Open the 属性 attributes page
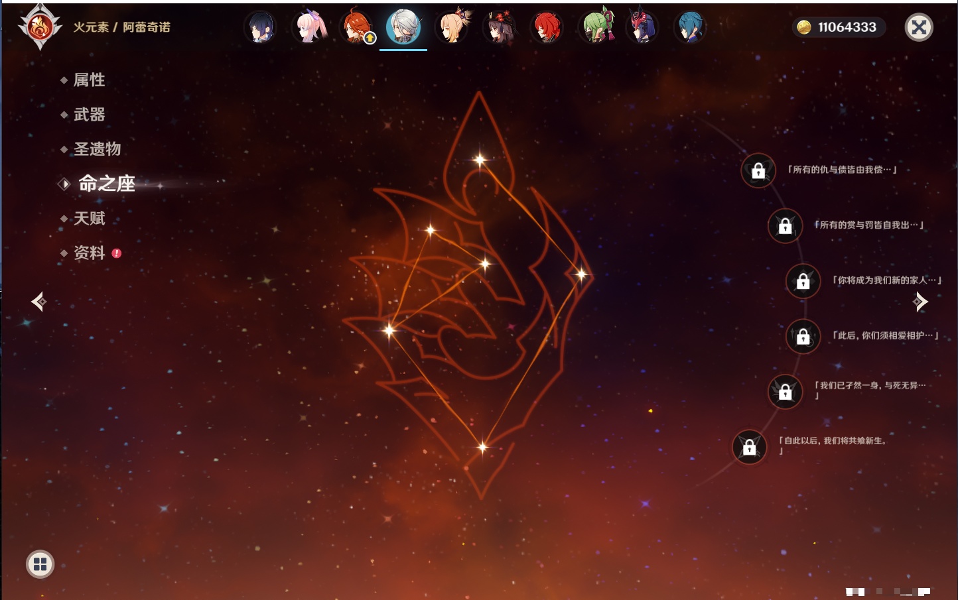958x600 pixels. pyautogui.click(x=89, y=80)
